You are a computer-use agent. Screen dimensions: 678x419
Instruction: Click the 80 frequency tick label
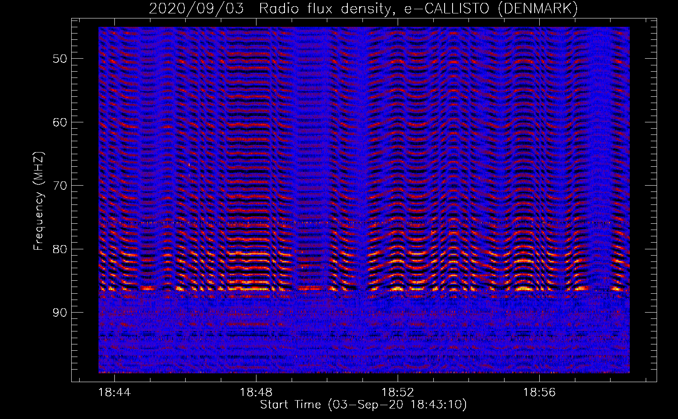(60, 249)
